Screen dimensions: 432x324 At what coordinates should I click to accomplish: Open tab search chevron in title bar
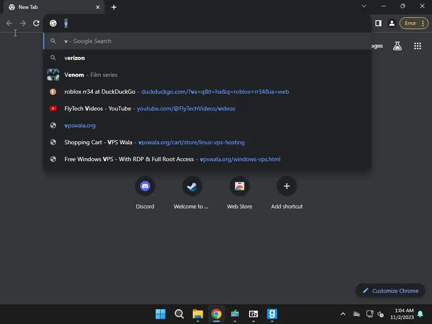pyautogui.click(x=364, y=6)
